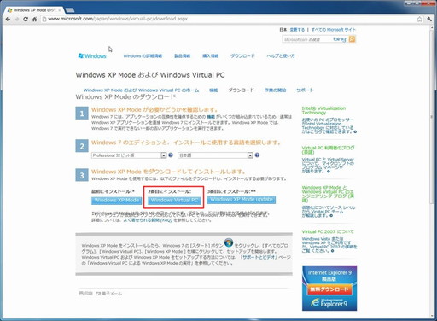Open the Support and Videos page link
Image resolution: width=437 pixels, height=321 pixels.
click(x=259, y=257)
